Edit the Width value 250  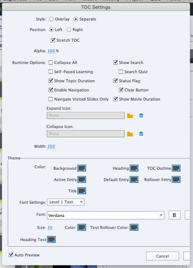click(x=51, y=147)
